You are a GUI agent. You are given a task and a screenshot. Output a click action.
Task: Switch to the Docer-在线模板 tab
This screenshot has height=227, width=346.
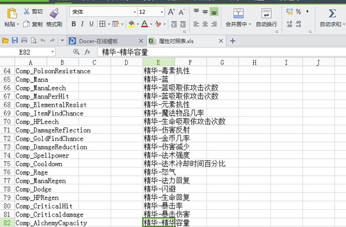pos(98,41)
